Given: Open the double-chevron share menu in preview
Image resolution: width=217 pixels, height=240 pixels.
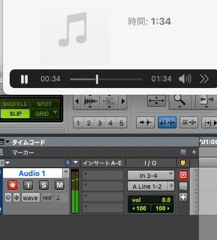Looking at the screenshot, I should (204, 79).
